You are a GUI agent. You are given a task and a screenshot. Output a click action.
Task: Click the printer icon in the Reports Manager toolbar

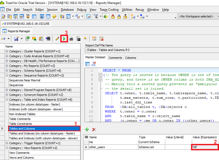point(71,39)
